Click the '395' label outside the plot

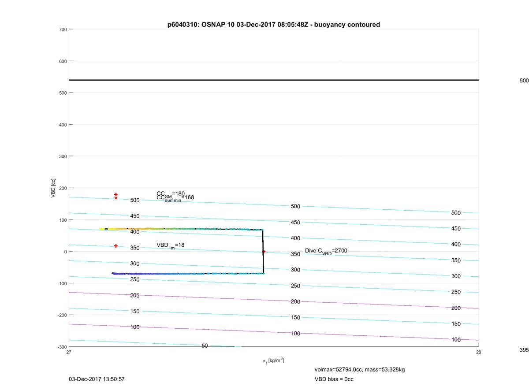pos(524,350)
